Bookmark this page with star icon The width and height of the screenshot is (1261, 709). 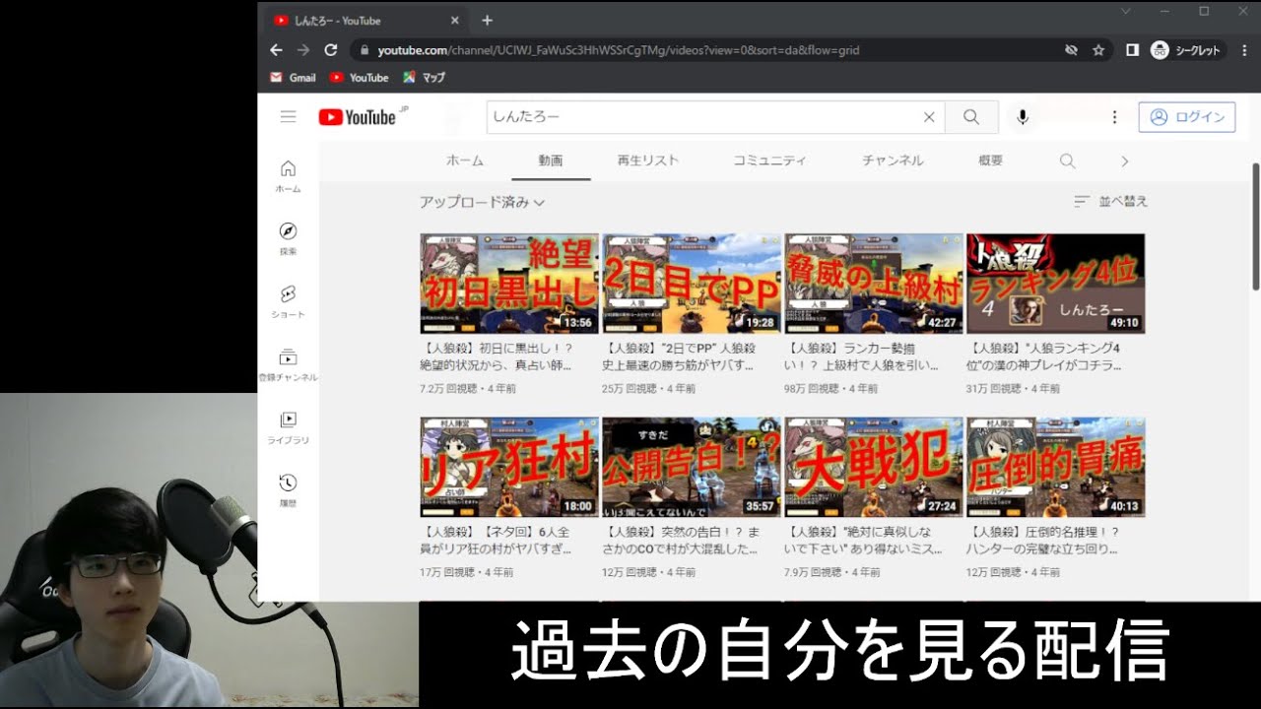point(1098,49)
